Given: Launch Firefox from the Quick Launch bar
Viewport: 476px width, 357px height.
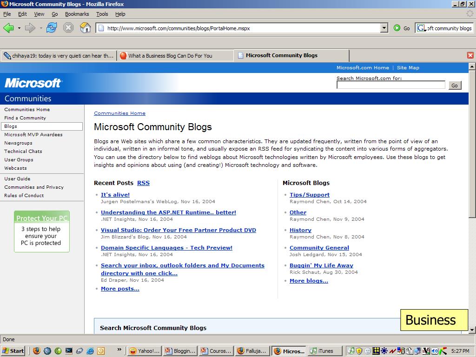Looking at the screenshot, I should coord(37,351).
